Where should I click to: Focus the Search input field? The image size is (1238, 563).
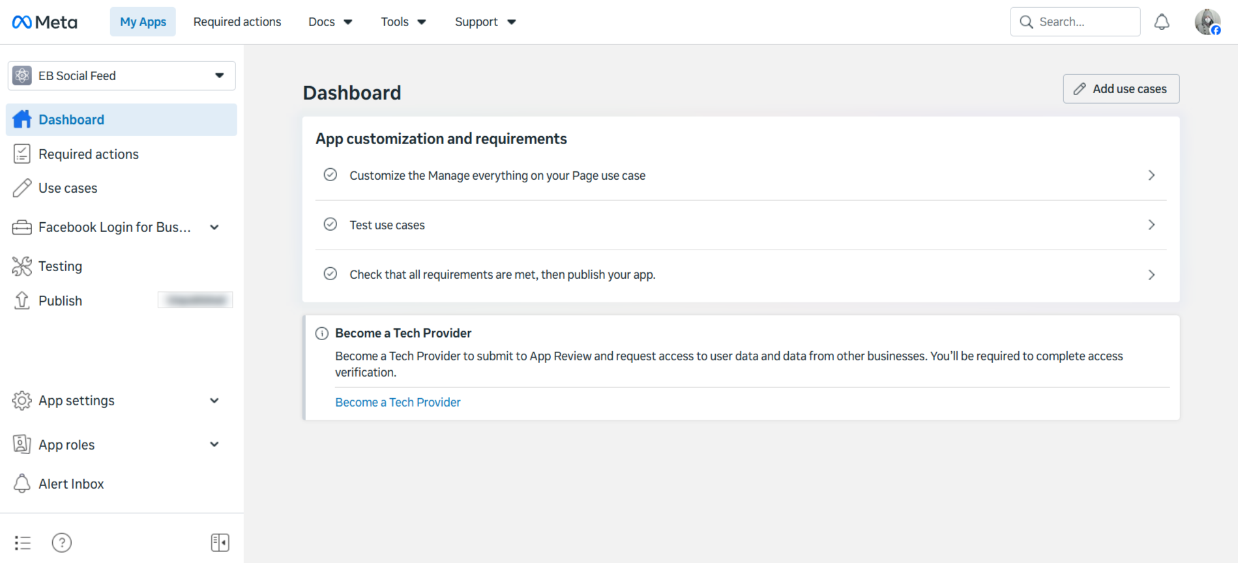pyautogui.click(x=1076, y=22)
